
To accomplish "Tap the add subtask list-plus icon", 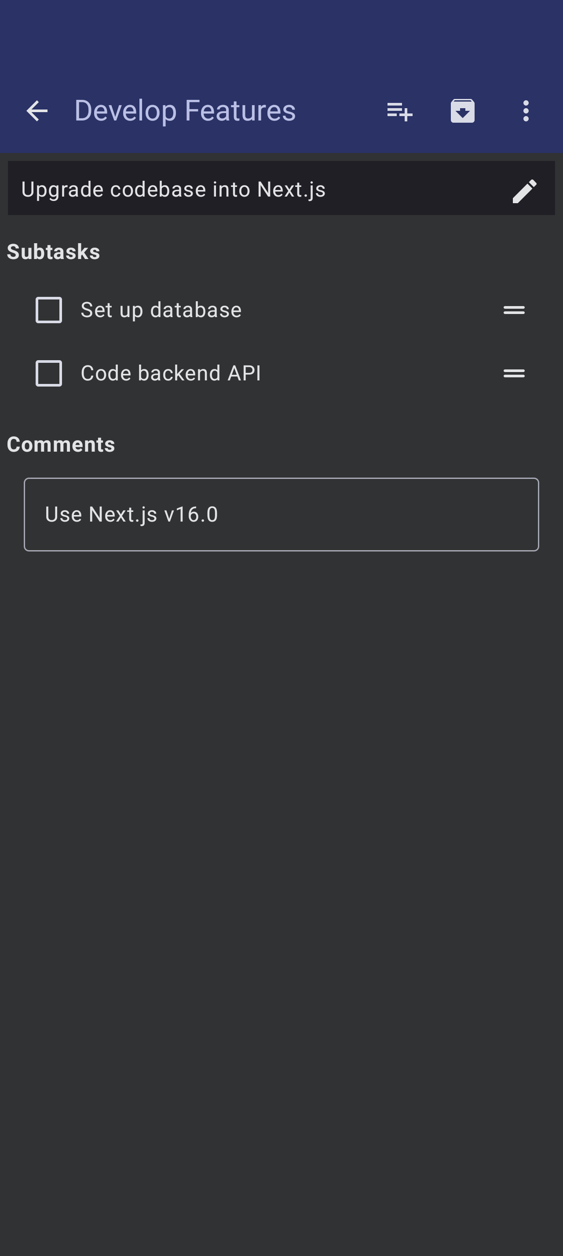I will tap(400, 111).
